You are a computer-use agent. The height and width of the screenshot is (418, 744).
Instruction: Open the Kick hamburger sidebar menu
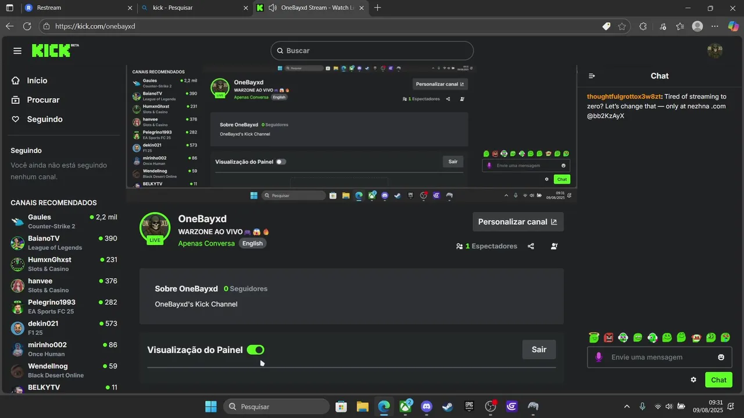coord(17,51)
